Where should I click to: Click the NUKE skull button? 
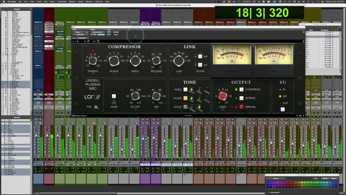(x=114, y=96)
